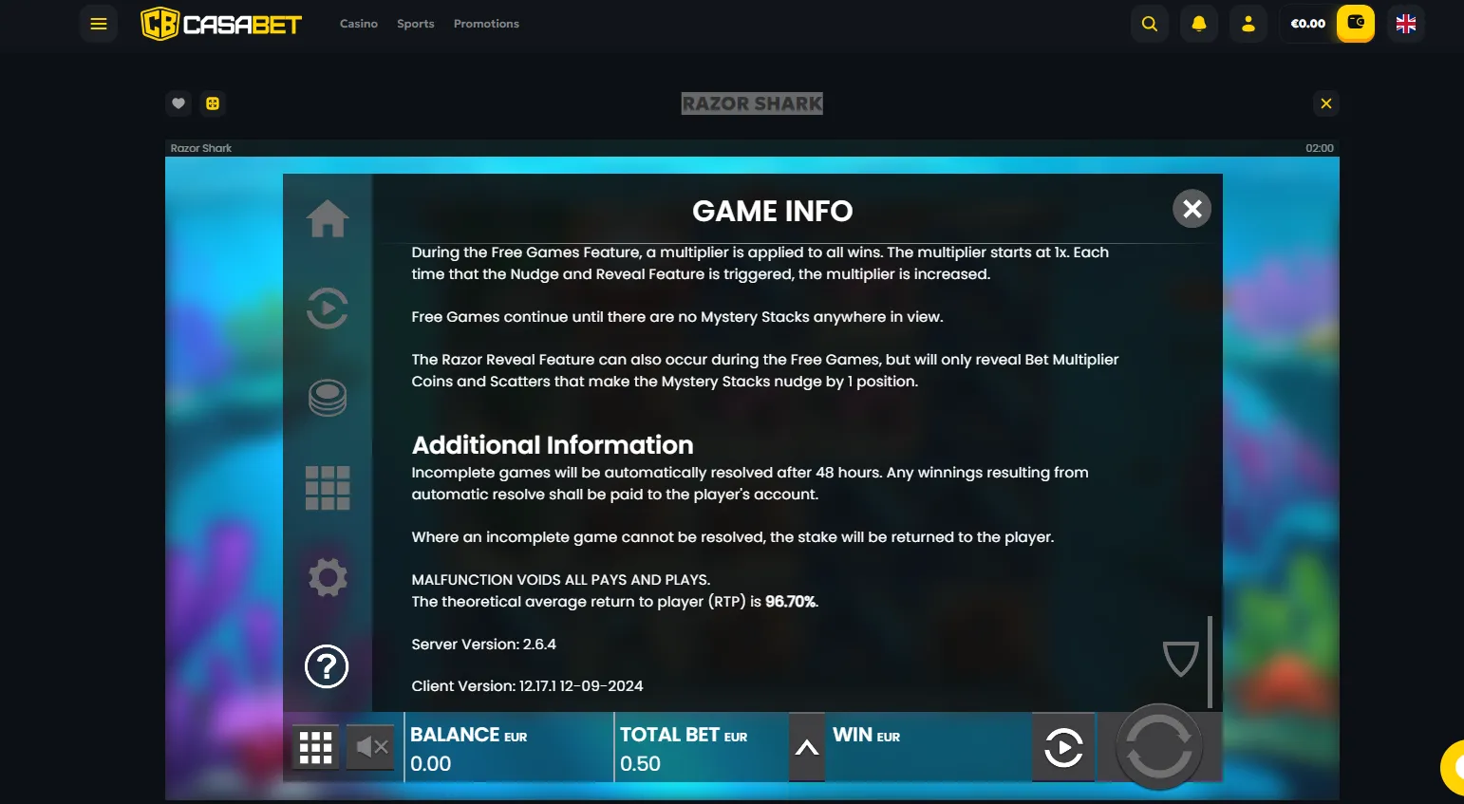The image size is (1464, 804).
Task: Add Razor Shark to favorites (heart icon)
Action: coord(178,103)
